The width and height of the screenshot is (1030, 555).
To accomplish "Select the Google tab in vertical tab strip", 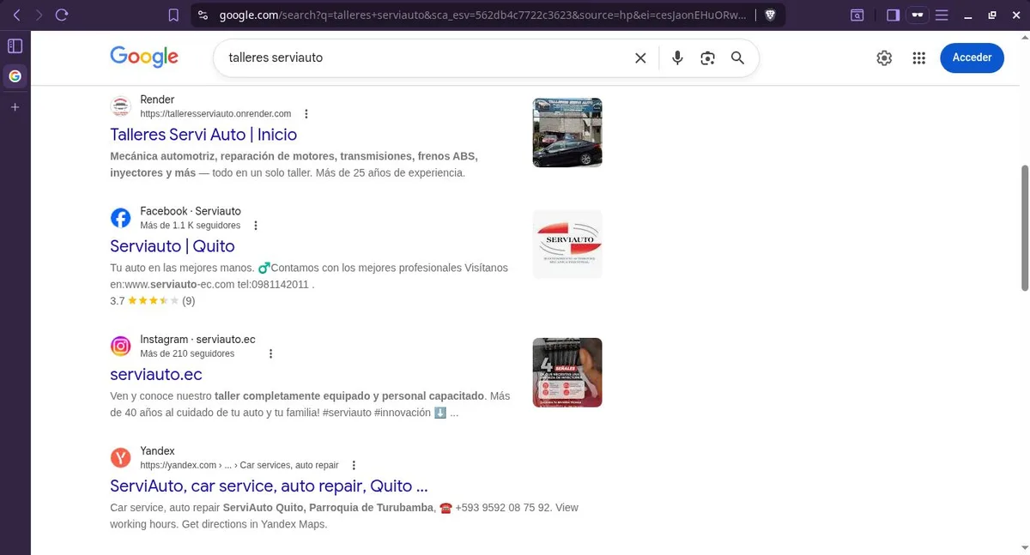I will (x=15, y=76).
